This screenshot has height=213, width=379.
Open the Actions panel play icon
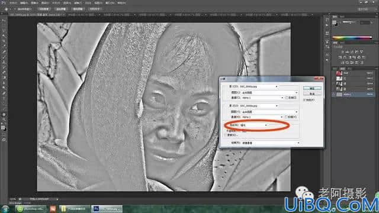pyautogui.click(x=327, y=25)
